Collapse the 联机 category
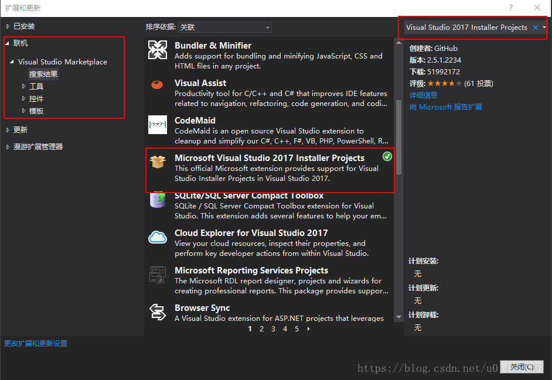This screenshot has height=380, width=552. (8, 43)
